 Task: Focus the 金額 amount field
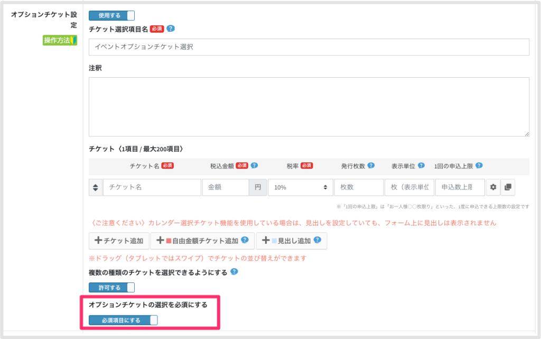pos(226,187)
